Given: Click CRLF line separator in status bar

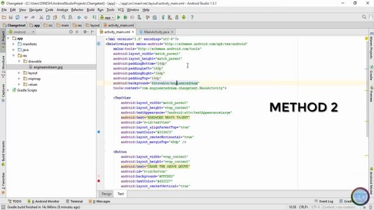Looking at the screenshot, I should tap(303, 207).
